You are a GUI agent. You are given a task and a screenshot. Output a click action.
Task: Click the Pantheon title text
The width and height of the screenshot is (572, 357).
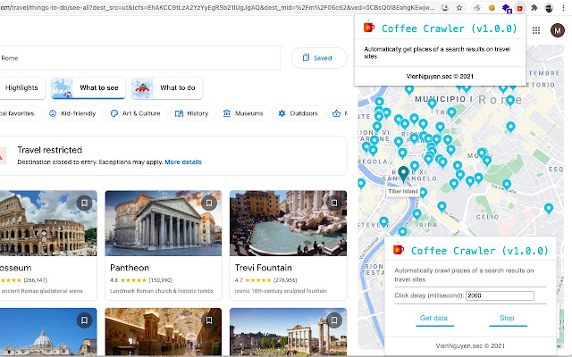tap(130, 268)
